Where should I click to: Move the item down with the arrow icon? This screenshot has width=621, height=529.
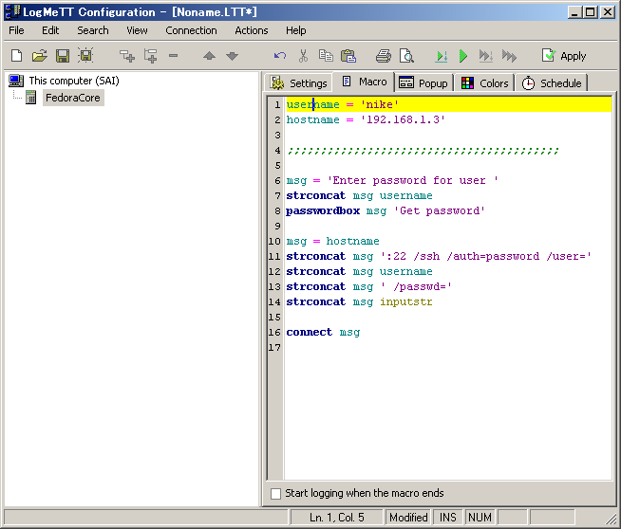pos(232,56)
